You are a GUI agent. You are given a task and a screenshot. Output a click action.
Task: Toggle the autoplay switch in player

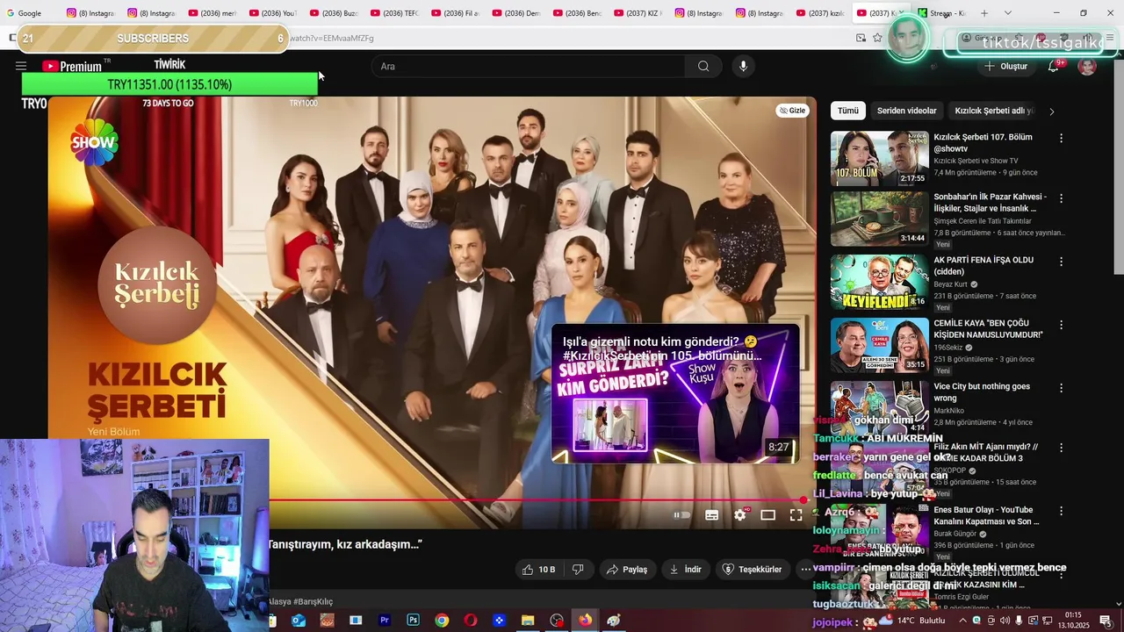(681, 515)
